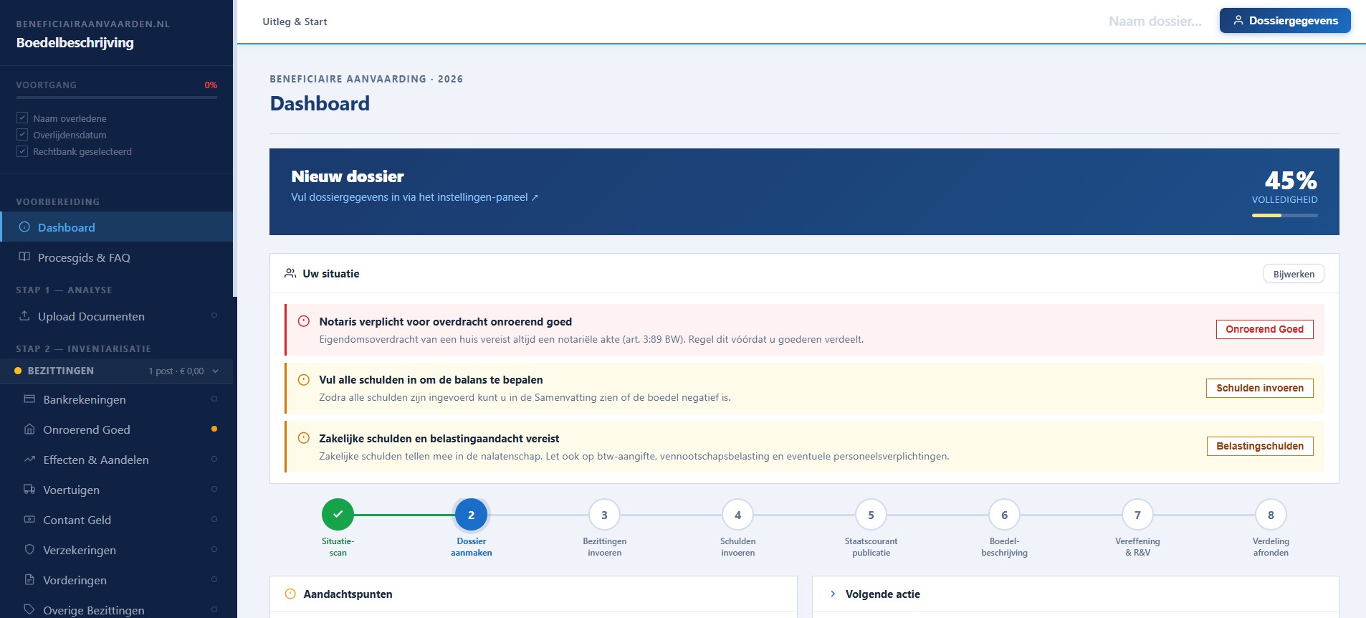This screenshot has width=1366, height=618.
Task: Click the truck icon beside Voertuigen
Action: pyautogui.click(x=29, y=489)
